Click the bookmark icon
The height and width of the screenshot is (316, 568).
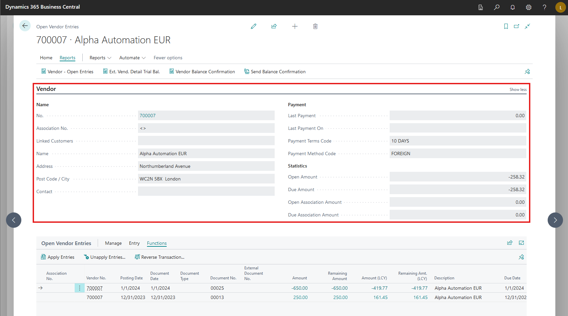[506, 26]
